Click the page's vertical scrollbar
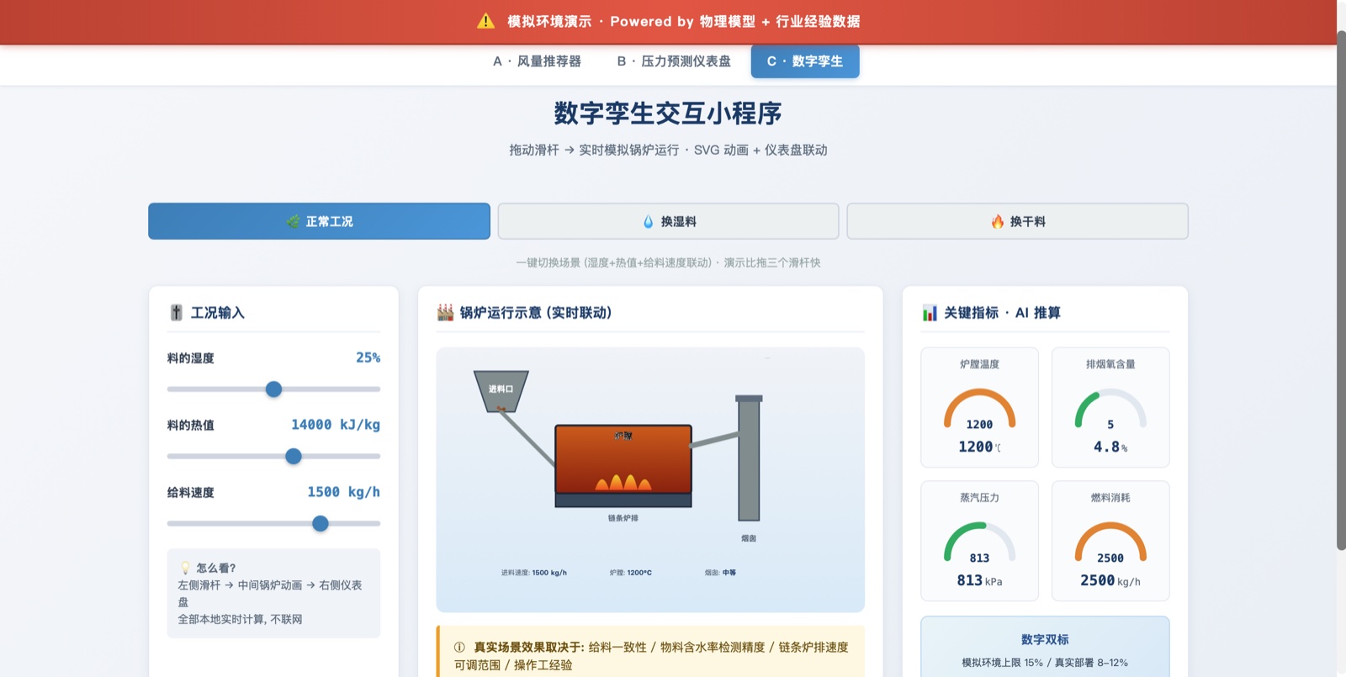Viewport: 1346px width, 677px height. pos(1341,290)
